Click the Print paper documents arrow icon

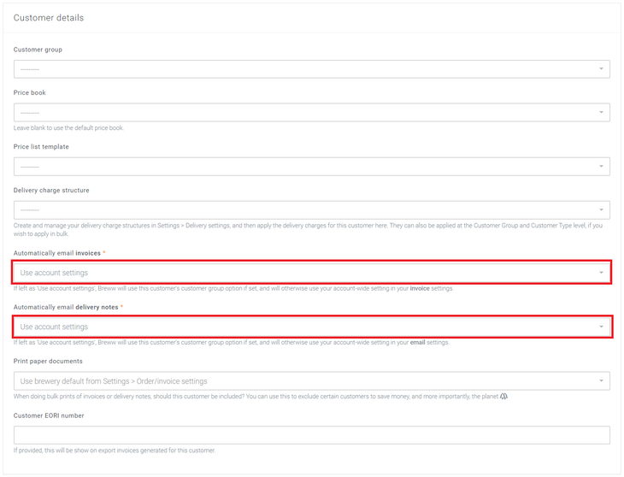pyautogui.click(x=601, y=381)
